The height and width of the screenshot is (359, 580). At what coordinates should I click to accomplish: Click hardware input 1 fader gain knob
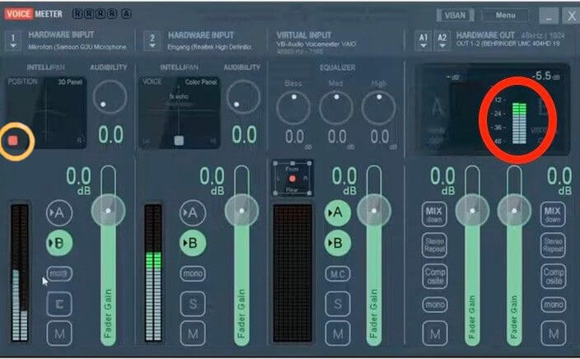pyautogui.click(x=108, y=211)
